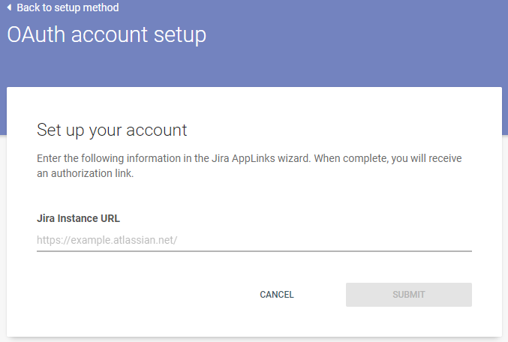Click the SUBMIT button
This screenshot has height=342, width=508.
pos(408,295)
